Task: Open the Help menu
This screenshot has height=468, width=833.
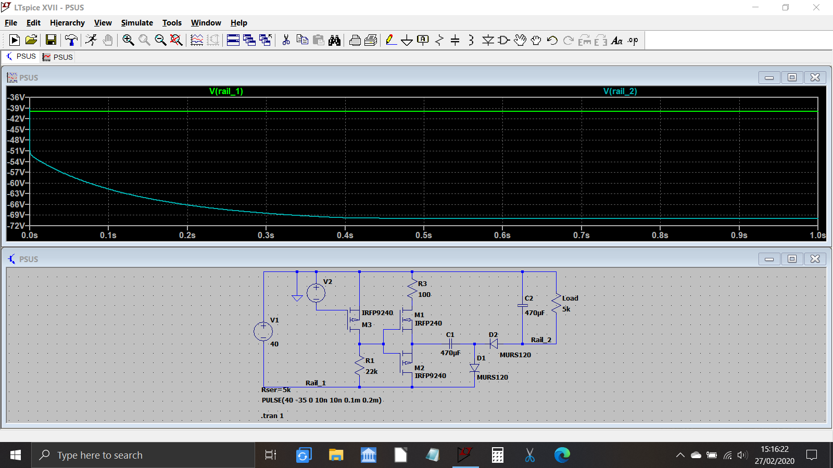Action: point(239,22)
